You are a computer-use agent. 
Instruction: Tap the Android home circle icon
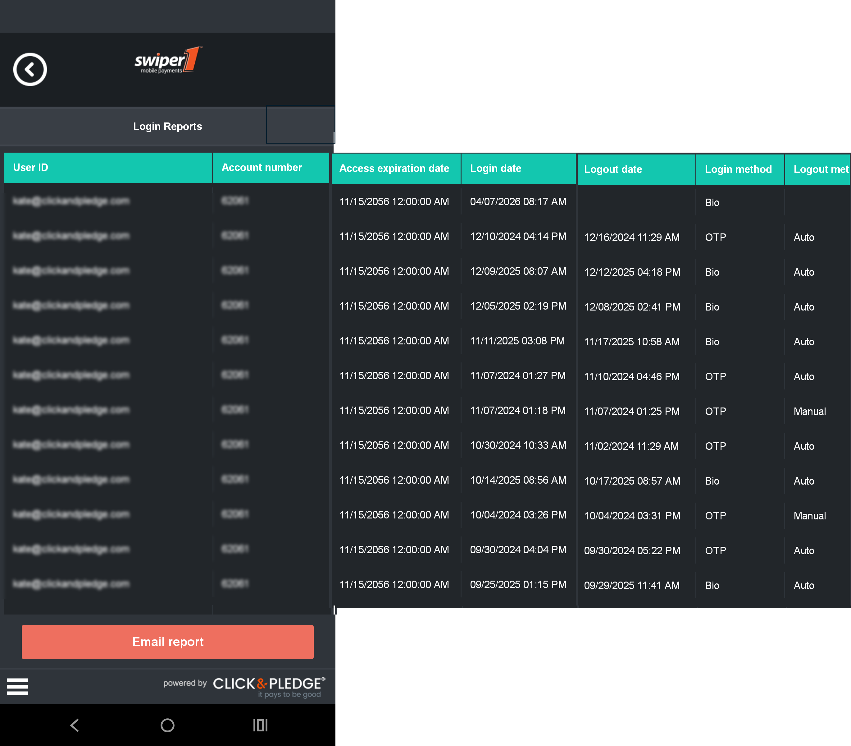click(168, 725)
